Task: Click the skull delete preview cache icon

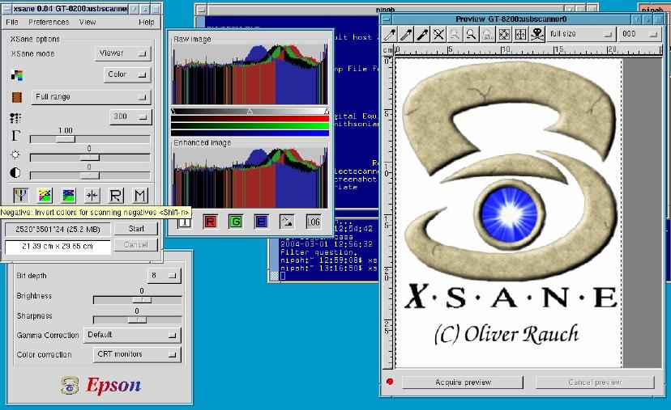Action: pos(536,35)
